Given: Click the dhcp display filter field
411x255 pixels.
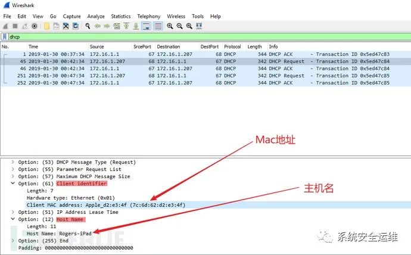Looking at the screenshot, I should tap(210, 37).
